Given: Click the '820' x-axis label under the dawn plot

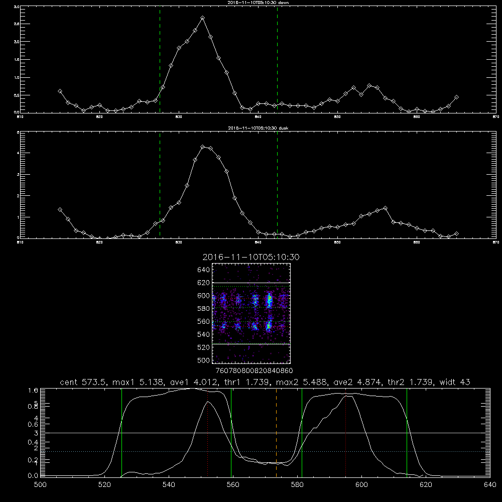Looking at the screenshot, I should (x=99, y=117).
